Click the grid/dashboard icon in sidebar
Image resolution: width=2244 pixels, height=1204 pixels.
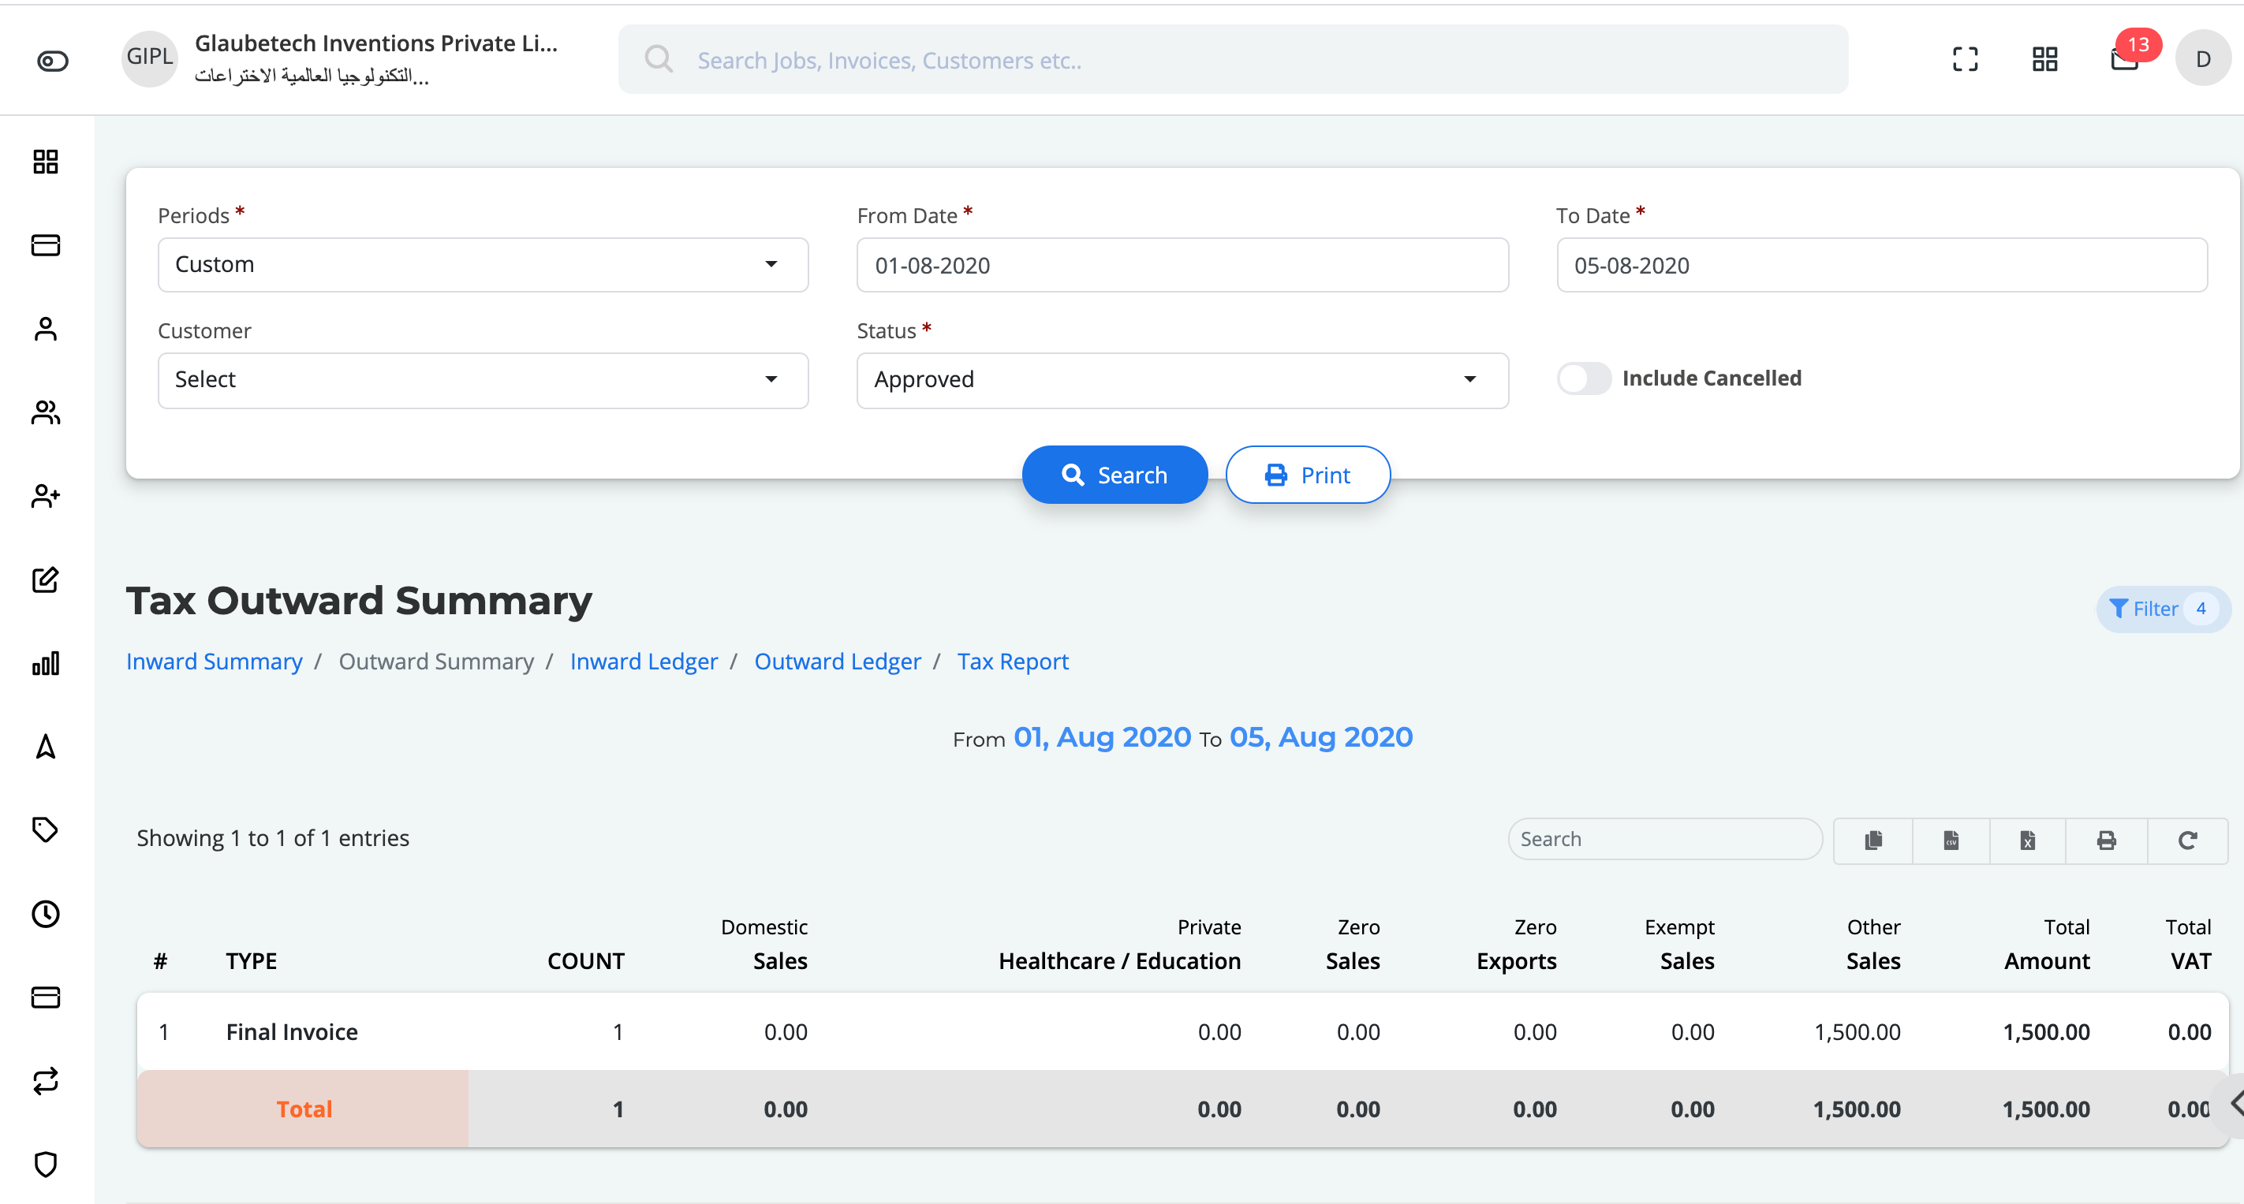pyautogui.click(x=46, y=163)
